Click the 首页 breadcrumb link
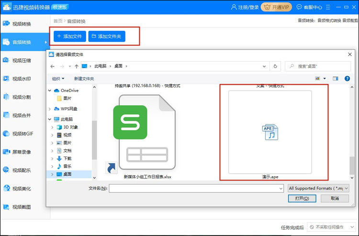 tap(58, 21)
